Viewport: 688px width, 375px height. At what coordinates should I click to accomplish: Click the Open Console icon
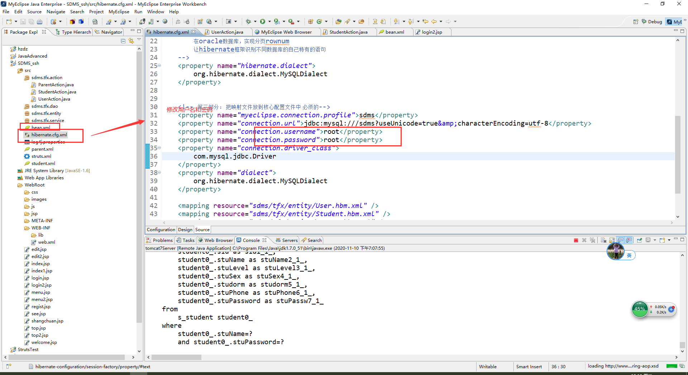click(x=662, y=240)
